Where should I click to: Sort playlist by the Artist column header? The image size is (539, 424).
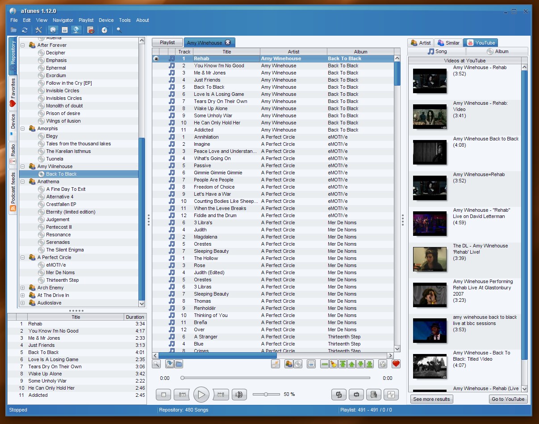[293, 52]
